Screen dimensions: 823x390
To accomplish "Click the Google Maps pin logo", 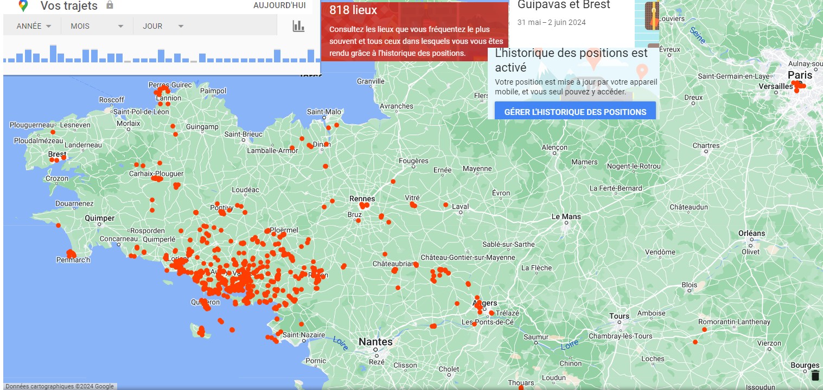I will [x=23, y=6].
